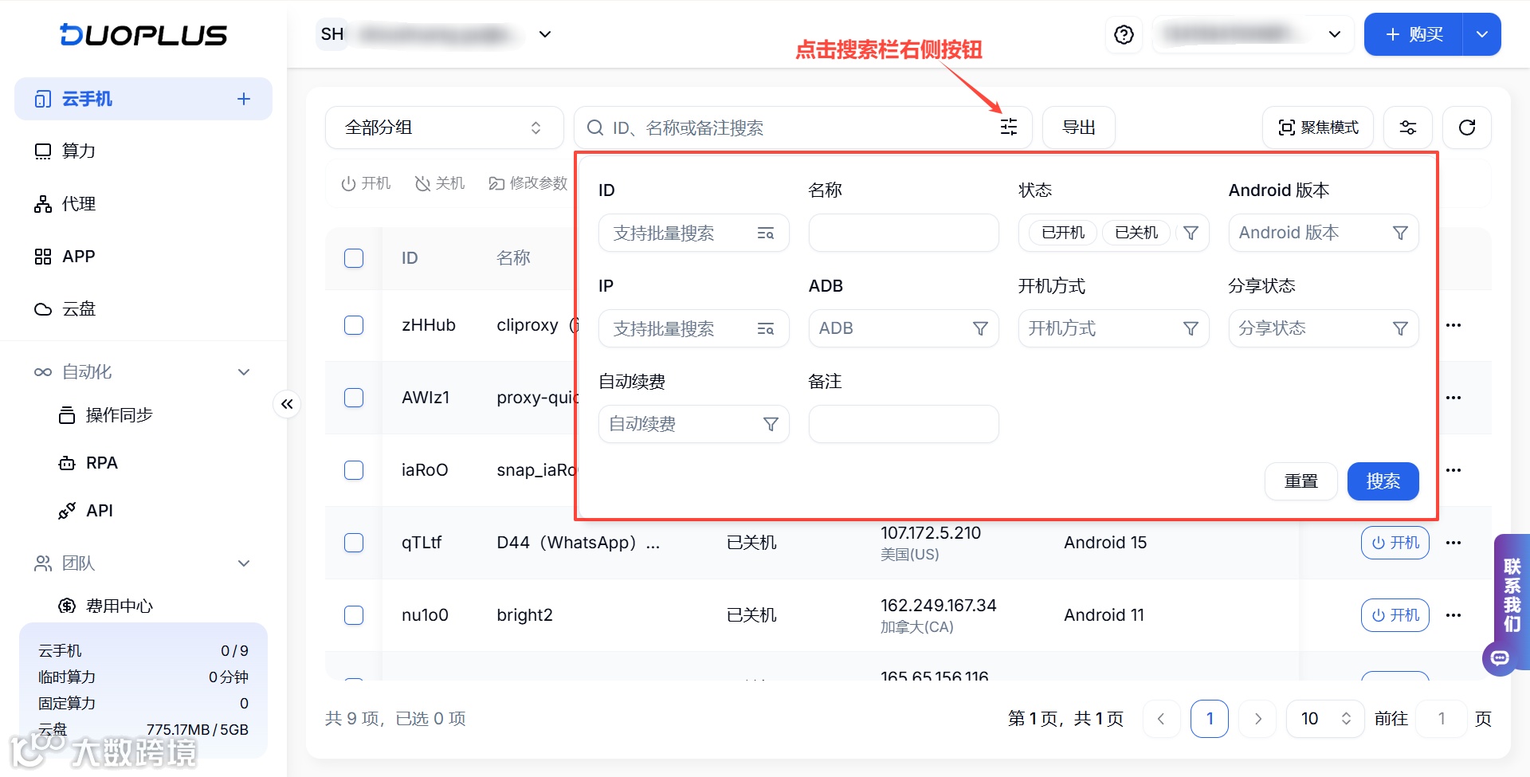This screenshot has width=1530, height=777.
Task: Open the 分享状态 filter dropdown
Action: point(1324,328)
